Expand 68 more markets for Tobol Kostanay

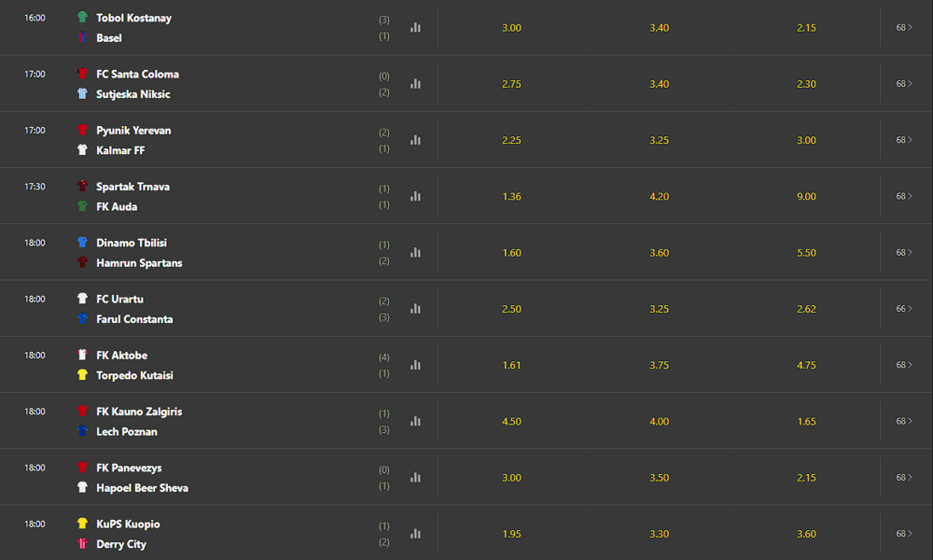[x=904, y=27]
